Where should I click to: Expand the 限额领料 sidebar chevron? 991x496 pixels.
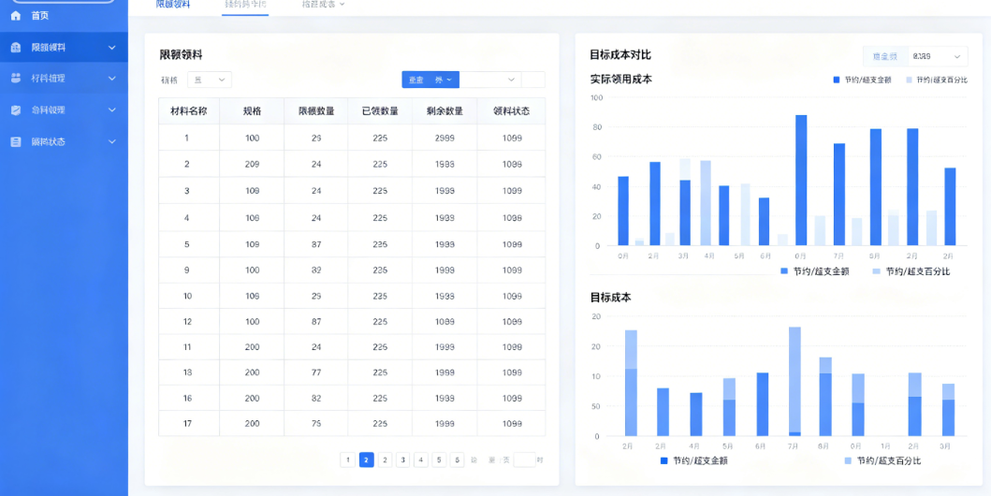(112, 48)
